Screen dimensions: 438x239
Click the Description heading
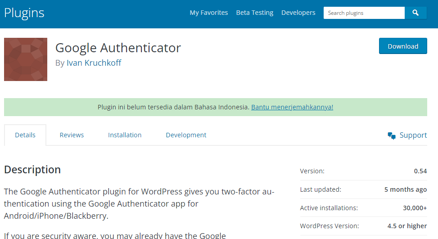point(32,170)
